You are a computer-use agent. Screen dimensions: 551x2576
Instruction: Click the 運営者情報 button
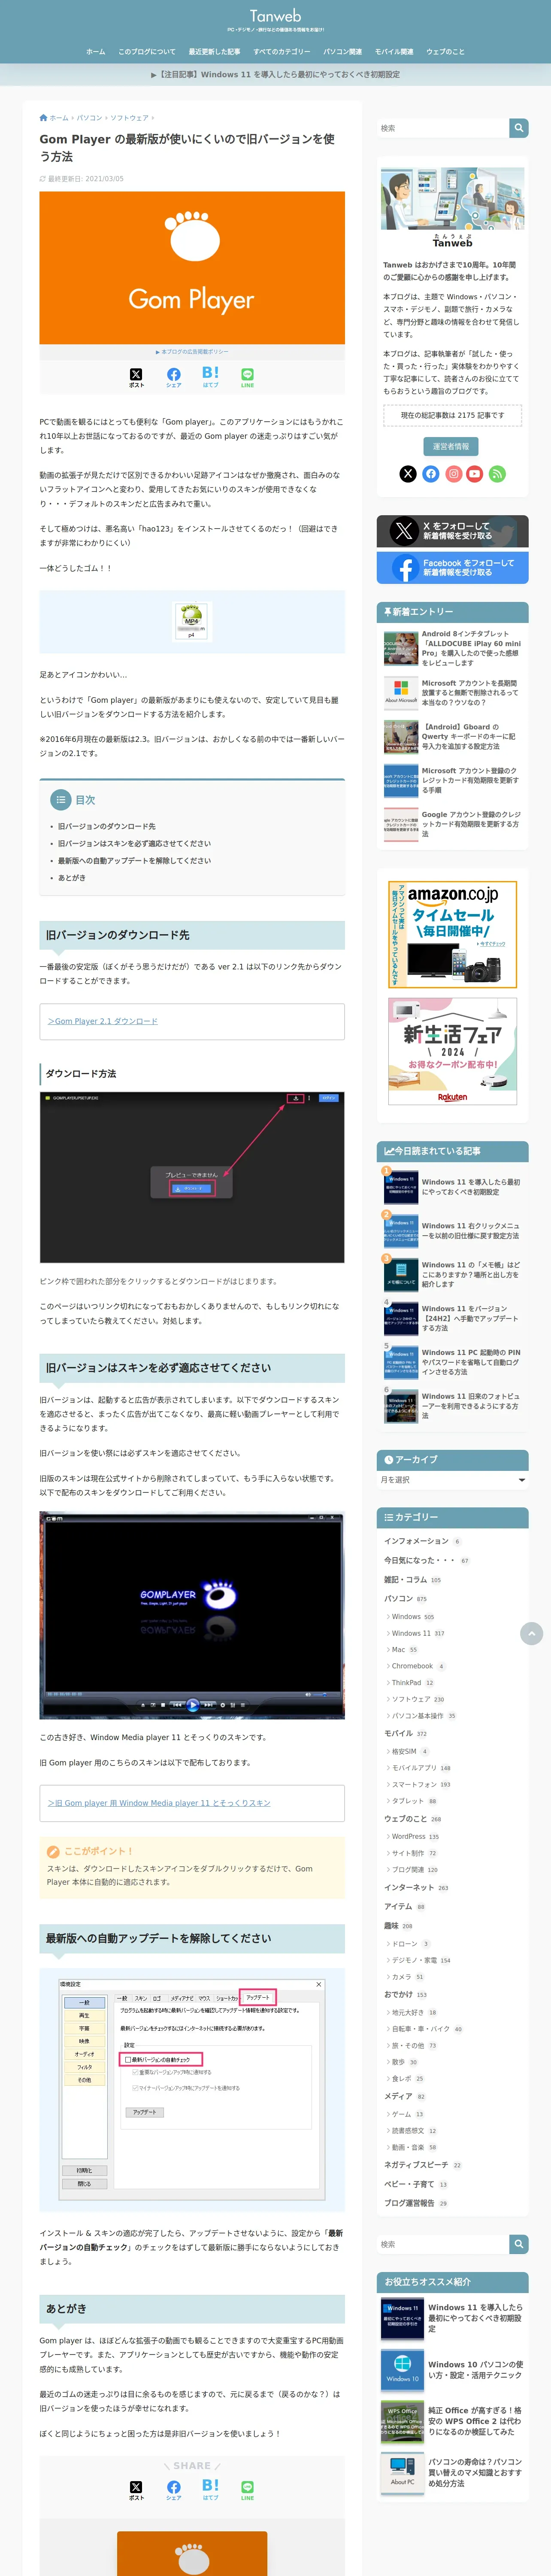click(x=452, y=446)
